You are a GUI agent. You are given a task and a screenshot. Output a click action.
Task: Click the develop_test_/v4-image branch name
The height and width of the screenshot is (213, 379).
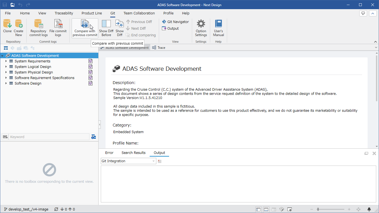coord(28,209)
